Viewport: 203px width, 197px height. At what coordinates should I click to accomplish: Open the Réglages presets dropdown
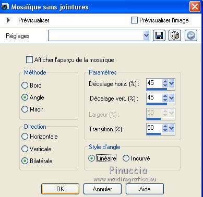point(147,35)
